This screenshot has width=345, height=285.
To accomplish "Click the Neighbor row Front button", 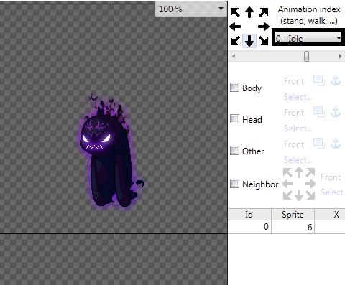I will click(331, 177).
